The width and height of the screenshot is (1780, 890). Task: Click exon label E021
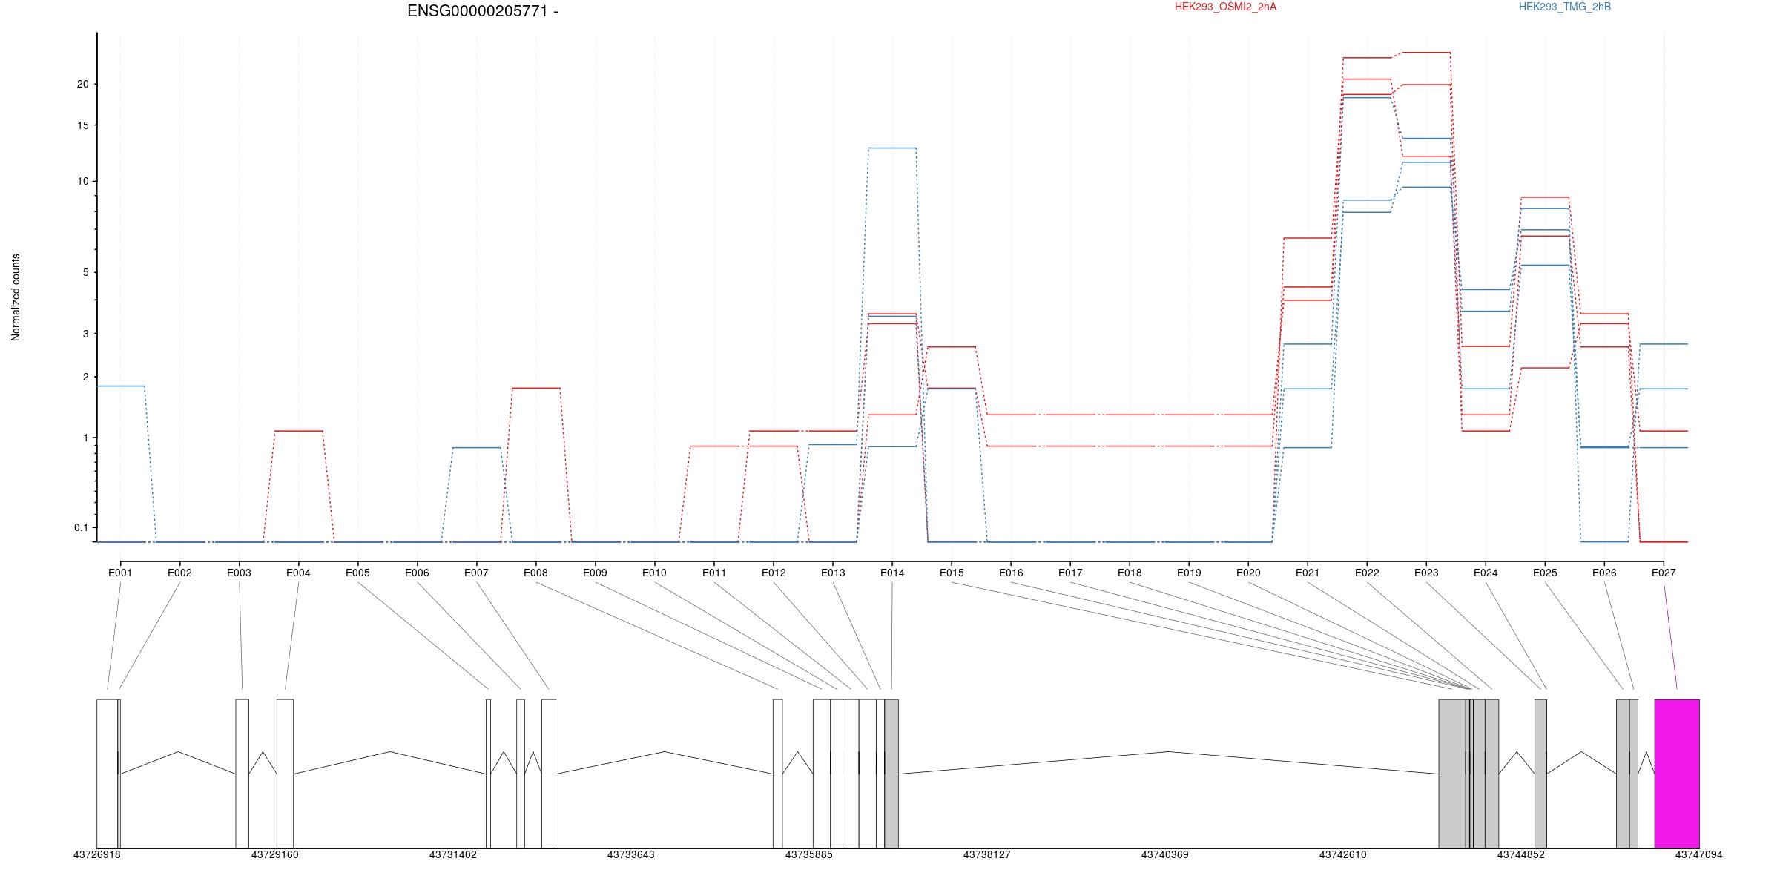pos(1308,573)
